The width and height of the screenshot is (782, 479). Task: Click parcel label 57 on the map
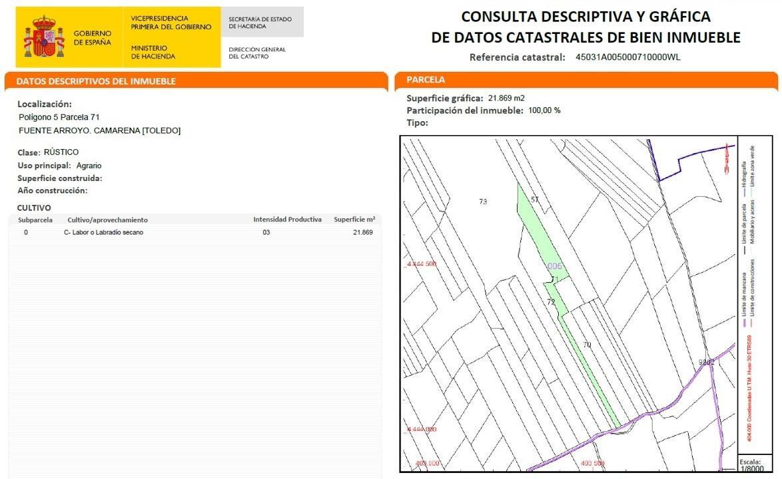coord(535,200)
